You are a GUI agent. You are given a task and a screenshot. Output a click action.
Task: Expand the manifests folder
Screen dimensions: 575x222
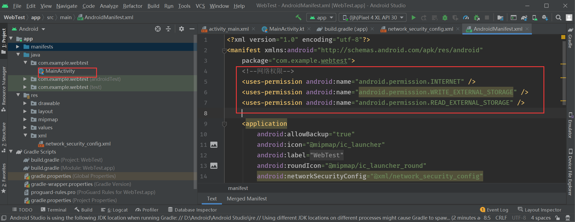click(18, 47)
